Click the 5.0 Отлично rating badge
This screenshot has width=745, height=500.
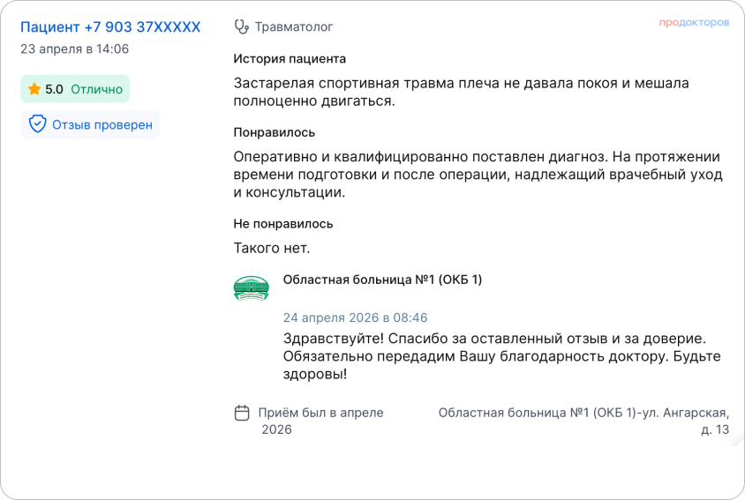[75, 89]
